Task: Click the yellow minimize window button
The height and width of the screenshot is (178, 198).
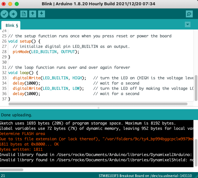Action: coord(10,4)
